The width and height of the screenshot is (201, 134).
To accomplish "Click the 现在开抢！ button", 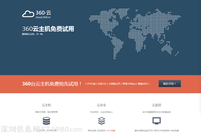I will (170, 84).
